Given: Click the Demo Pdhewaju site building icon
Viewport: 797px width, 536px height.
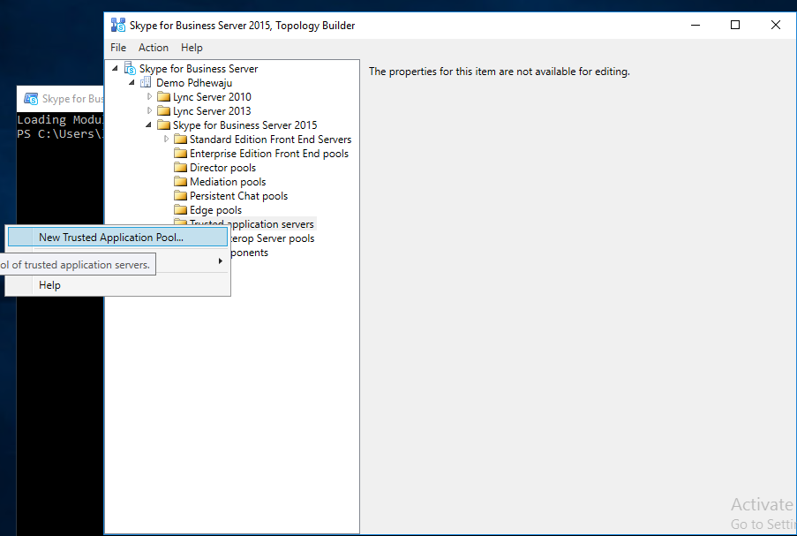Looking at the screenshot, I should 146,82.
